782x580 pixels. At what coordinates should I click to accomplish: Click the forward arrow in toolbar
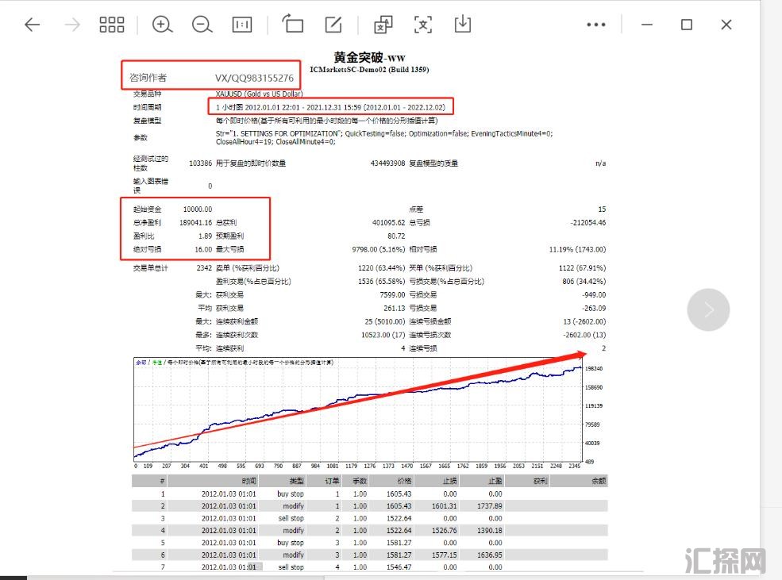[x=72, y=25]
